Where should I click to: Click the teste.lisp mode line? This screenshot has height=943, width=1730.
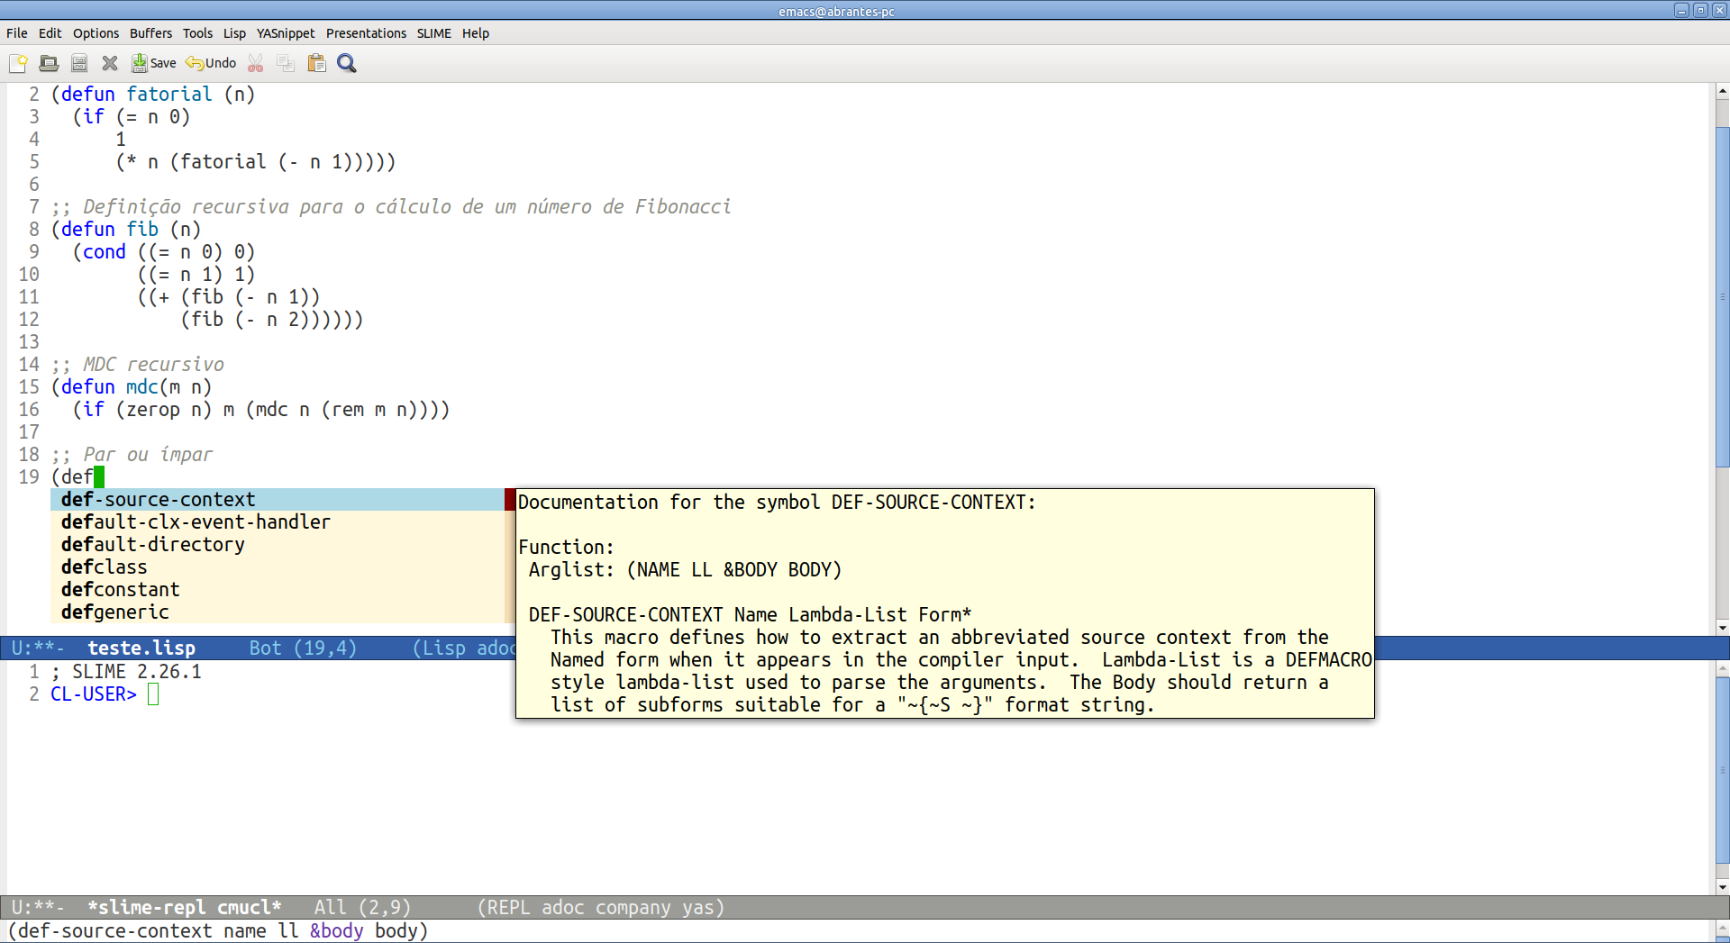pos(141,648)
